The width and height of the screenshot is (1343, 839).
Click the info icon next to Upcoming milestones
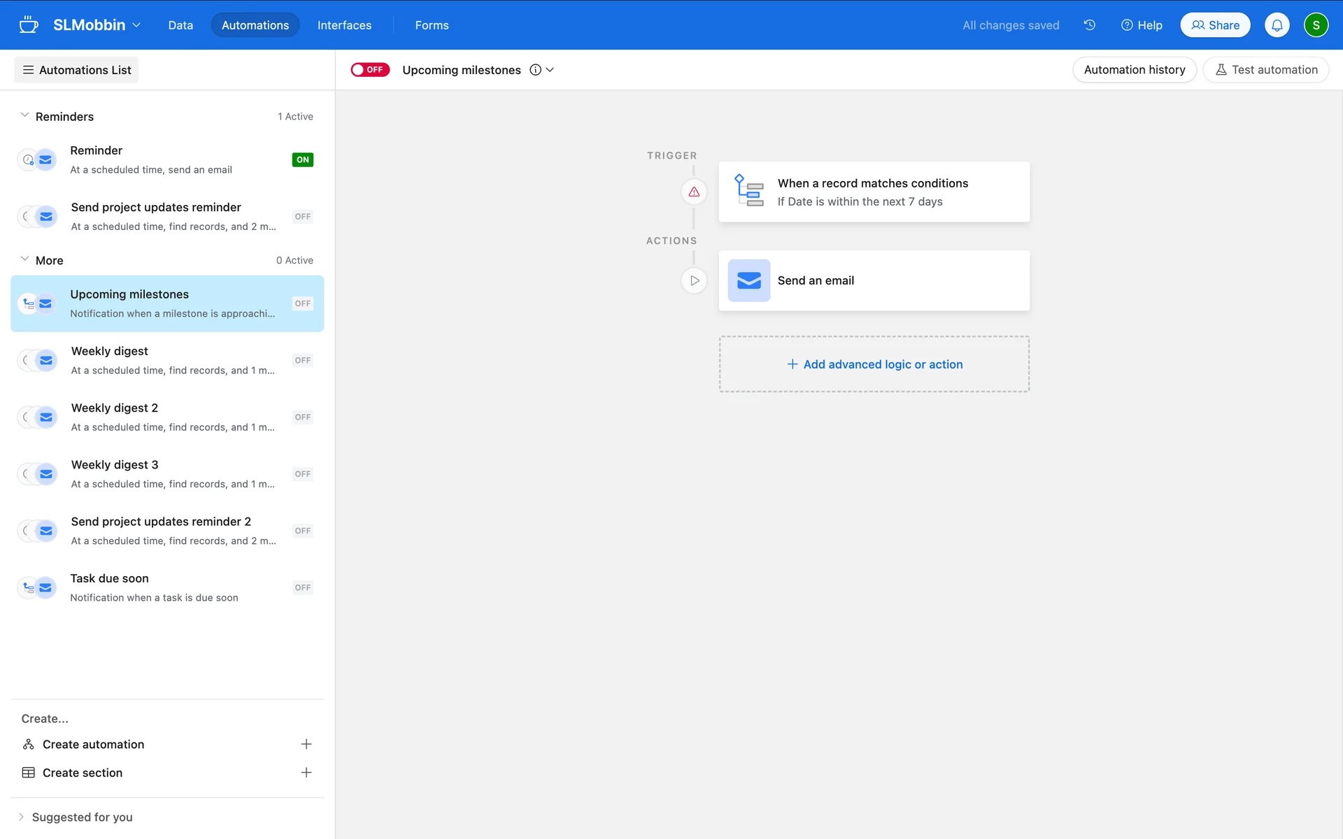(x=535, y=70)
